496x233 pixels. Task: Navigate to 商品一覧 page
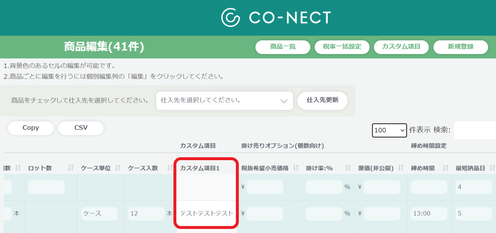283,47
